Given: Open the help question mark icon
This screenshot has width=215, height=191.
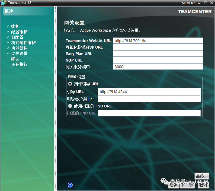Looking at the screenshot, I should point(70,185).
